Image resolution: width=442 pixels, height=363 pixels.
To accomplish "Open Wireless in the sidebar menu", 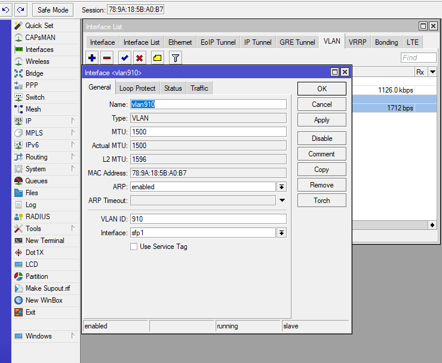I will coord(37,61).
